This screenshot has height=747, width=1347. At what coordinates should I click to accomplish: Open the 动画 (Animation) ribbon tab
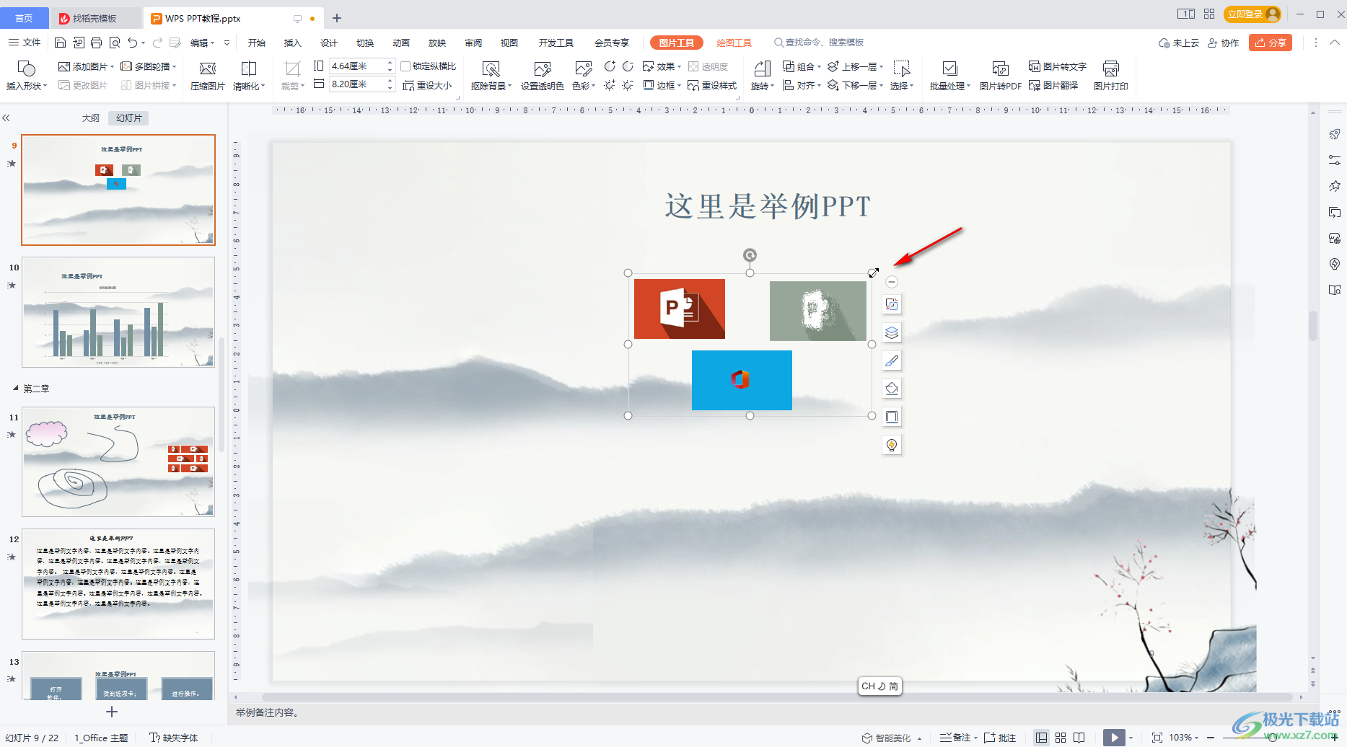pos(401,43)
